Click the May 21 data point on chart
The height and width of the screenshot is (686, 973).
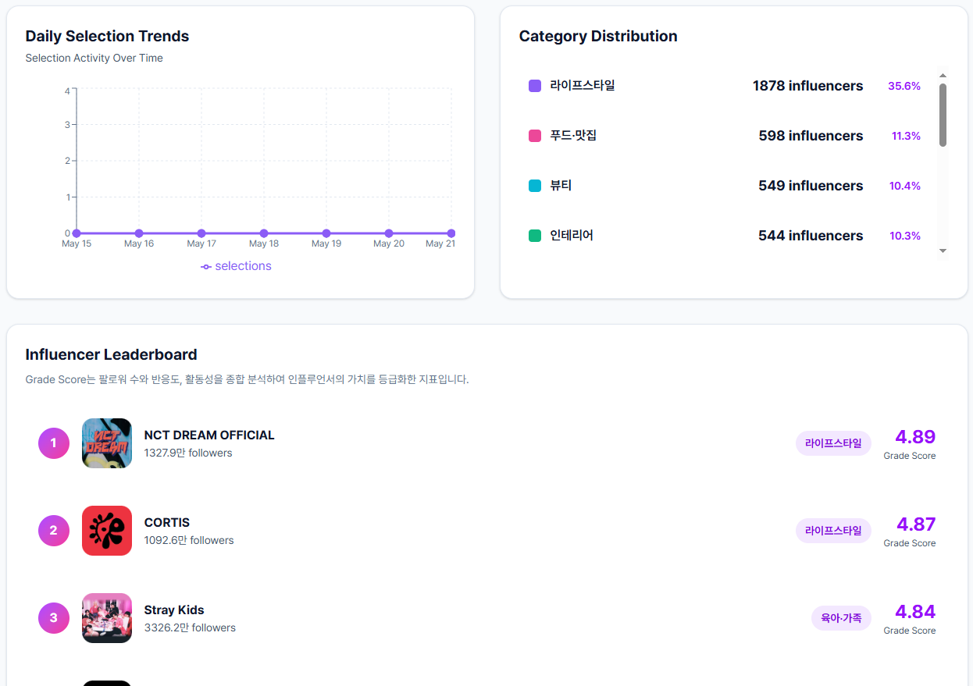[451, 233]
